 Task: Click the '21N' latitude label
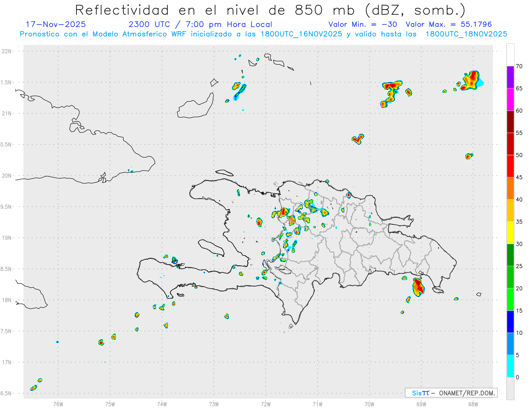(8, 113)
